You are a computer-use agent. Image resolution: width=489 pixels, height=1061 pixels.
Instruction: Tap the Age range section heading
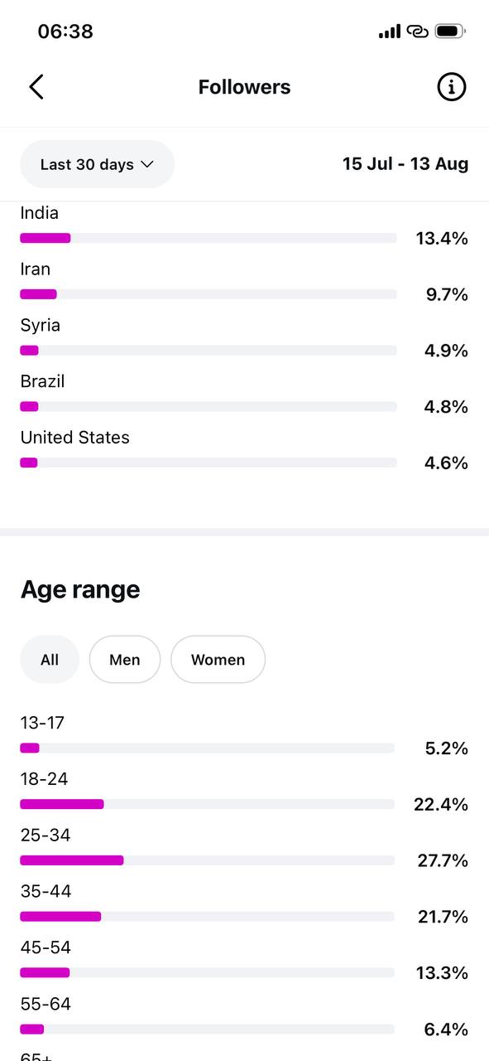click(80, 590)
